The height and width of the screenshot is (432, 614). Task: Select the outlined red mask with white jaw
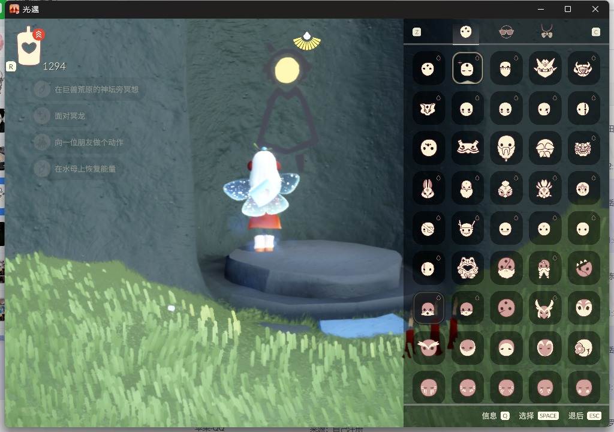428,308
